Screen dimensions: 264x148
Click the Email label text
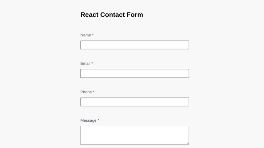[x=85, y=63]
